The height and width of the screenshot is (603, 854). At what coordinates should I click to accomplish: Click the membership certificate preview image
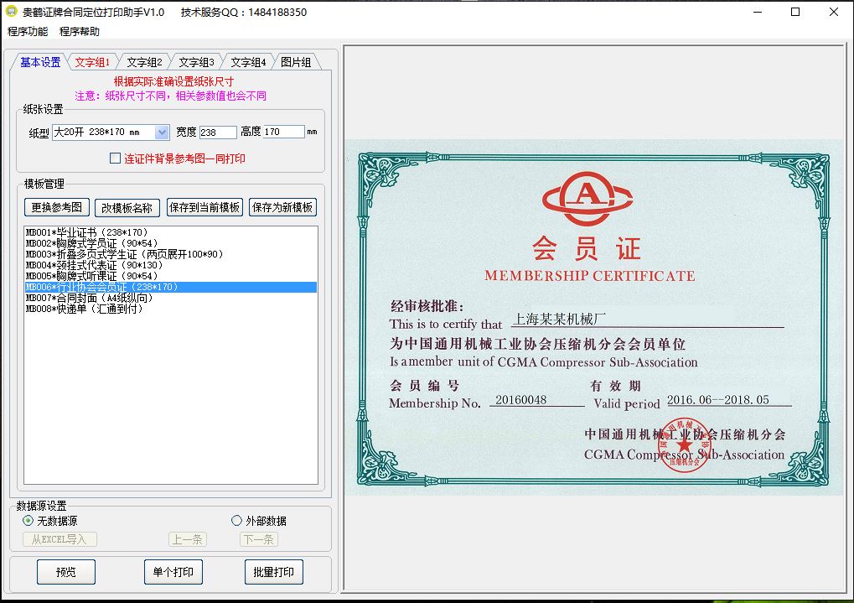tap(593, 317)
